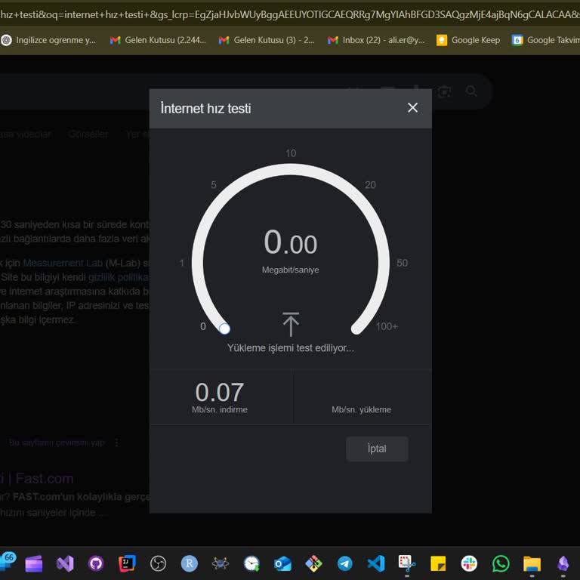Open the Inbox (22) ali.er bookmark
580x580 pixels.
376,40
